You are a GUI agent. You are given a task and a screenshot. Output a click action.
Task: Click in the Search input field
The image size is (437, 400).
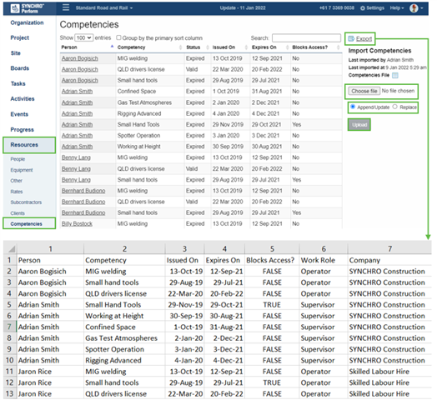click(x=306, y=37)
